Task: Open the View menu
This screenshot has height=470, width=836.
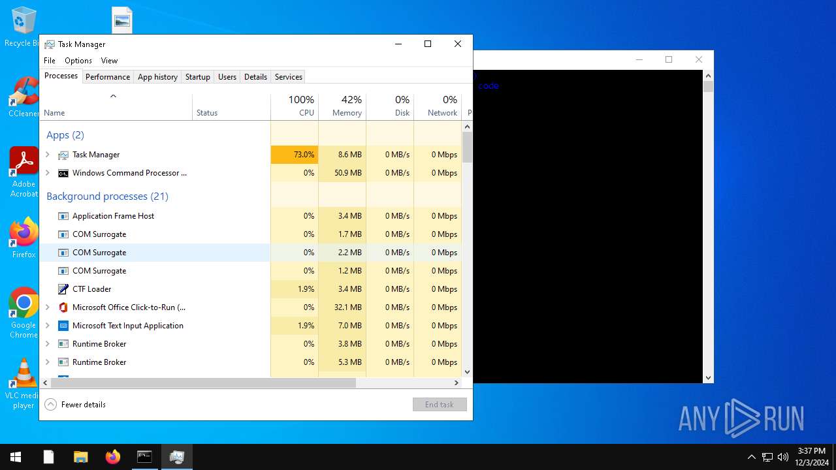Action: pos(109,61)
